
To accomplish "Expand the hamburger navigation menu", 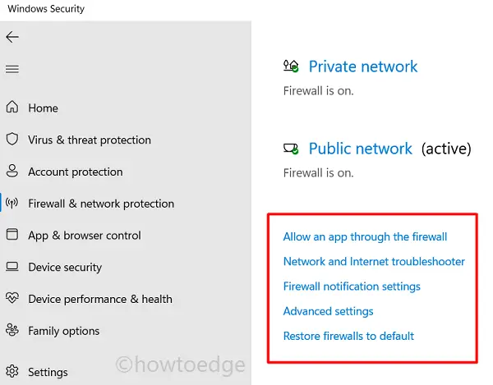I will [x=12, y=70].
